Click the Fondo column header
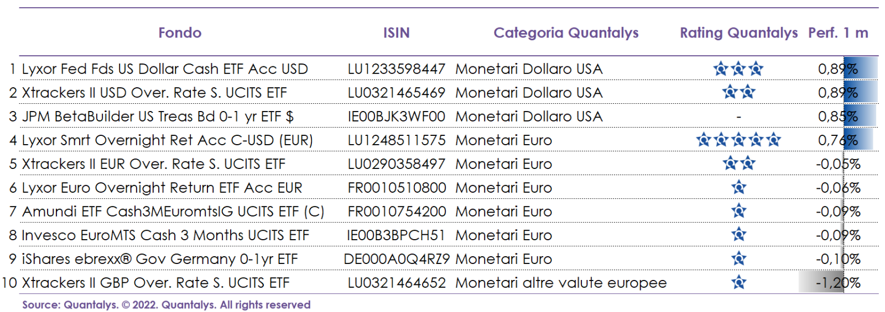This screenshot has width=885, height=312. point(180,33)
